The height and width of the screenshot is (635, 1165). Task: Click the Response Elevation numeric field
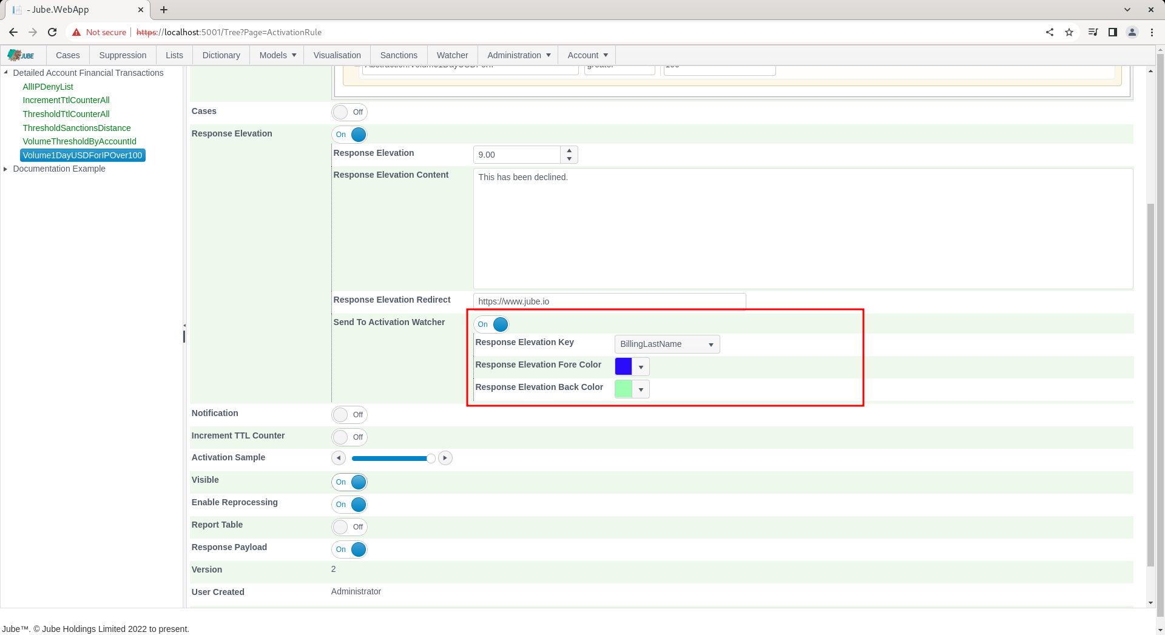pyautogui.click(x=517, y=155)
